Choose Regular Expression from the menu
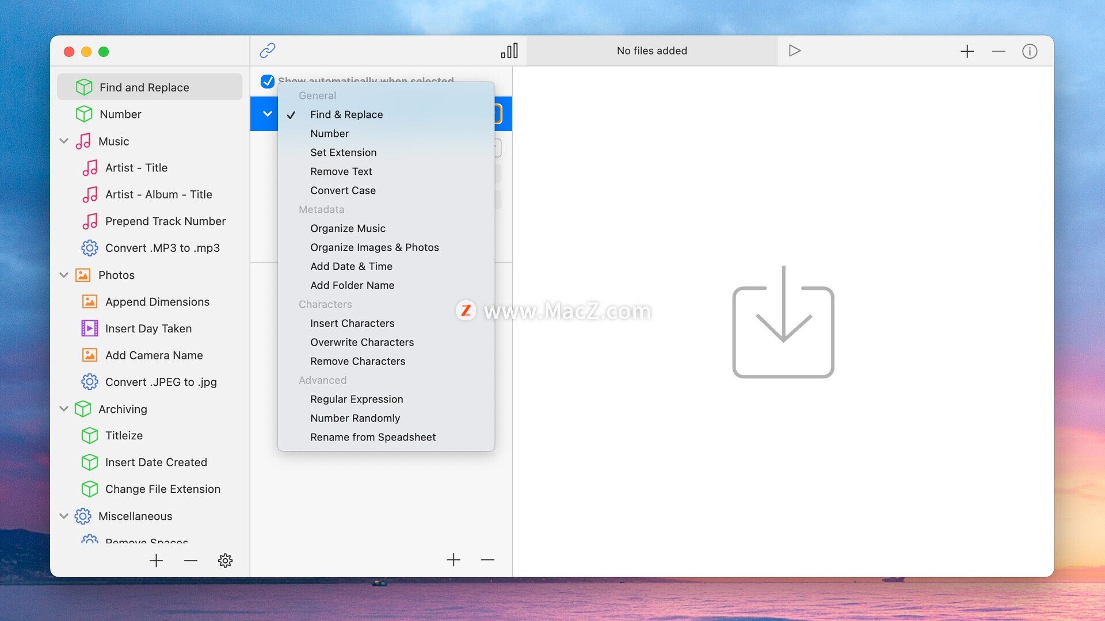The height and width of the screenshot is (621, 1105). coord(356,399)
